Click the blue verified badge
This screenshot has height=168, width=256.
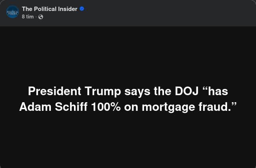click(82, 9)
